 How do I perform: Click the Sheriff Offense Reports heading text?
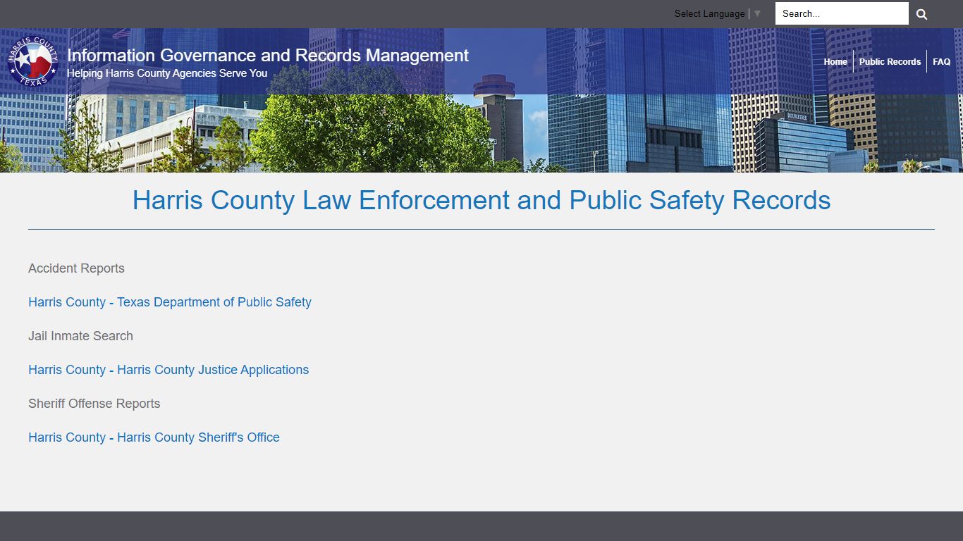pyautogui.click(x=94, y=404)
